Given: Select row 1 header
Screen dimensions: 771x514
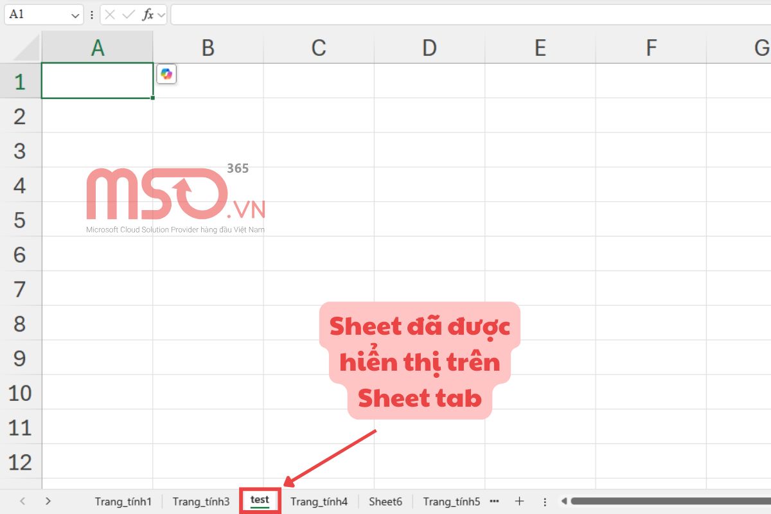Looking at the screenshot, I should [x=21, y=81].
